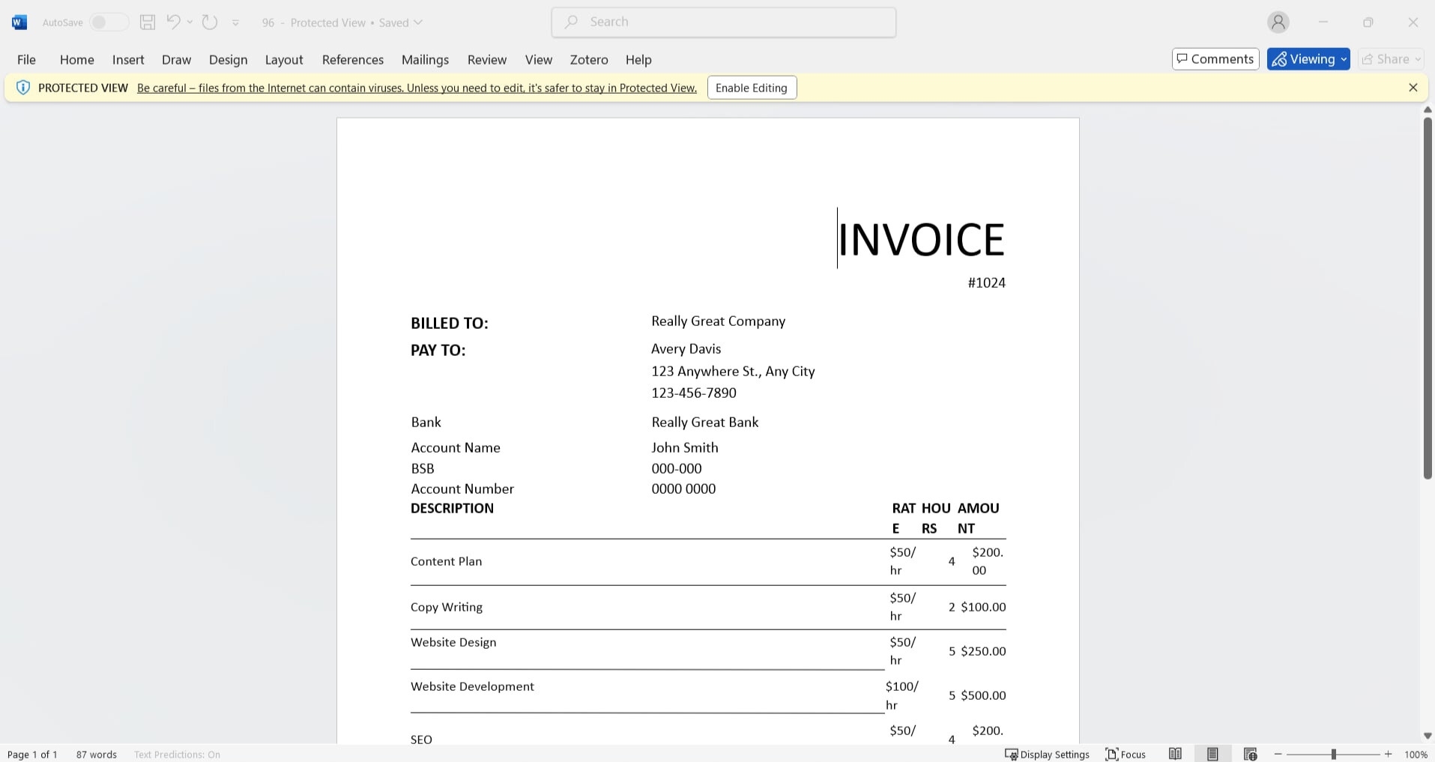The height and width of the screenshot is (762, 1435).
Task: Open the File menu
Action: pos(26,59)
